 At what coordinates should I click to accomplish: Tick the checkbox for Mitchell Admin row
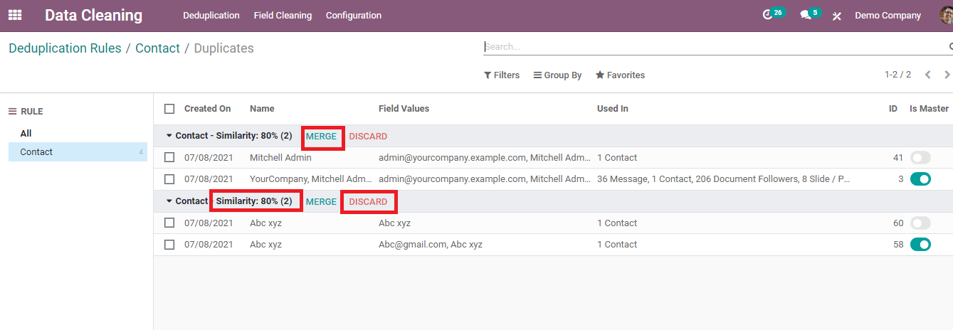169,158
